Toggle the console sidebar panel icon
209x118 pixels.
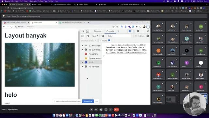click(83, 36)
